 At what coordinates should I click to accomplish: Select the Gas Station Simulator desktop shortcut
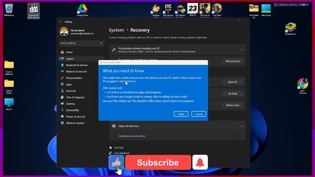pos(180,10)
